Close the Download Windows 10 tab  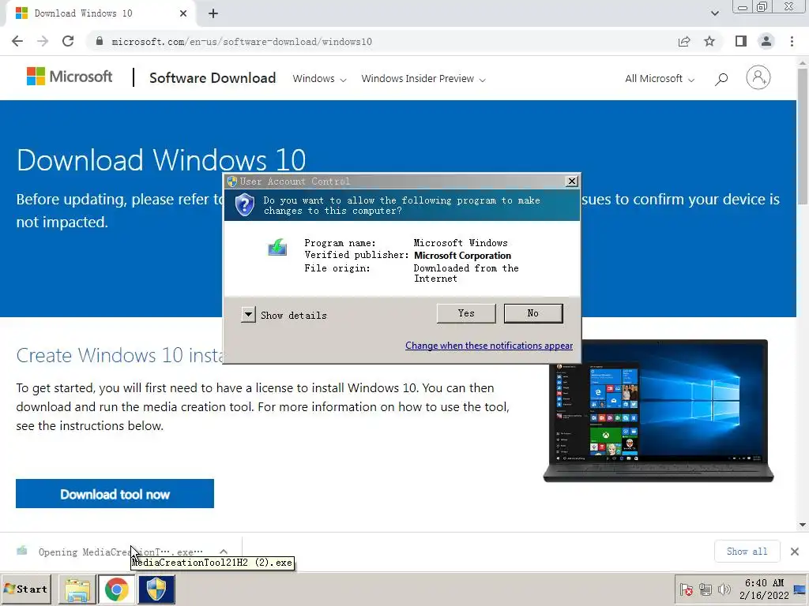[183, 13]
